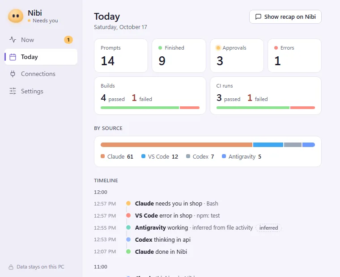Click the Nibi face avatar

pyautogui.click(x=16, y=16)
